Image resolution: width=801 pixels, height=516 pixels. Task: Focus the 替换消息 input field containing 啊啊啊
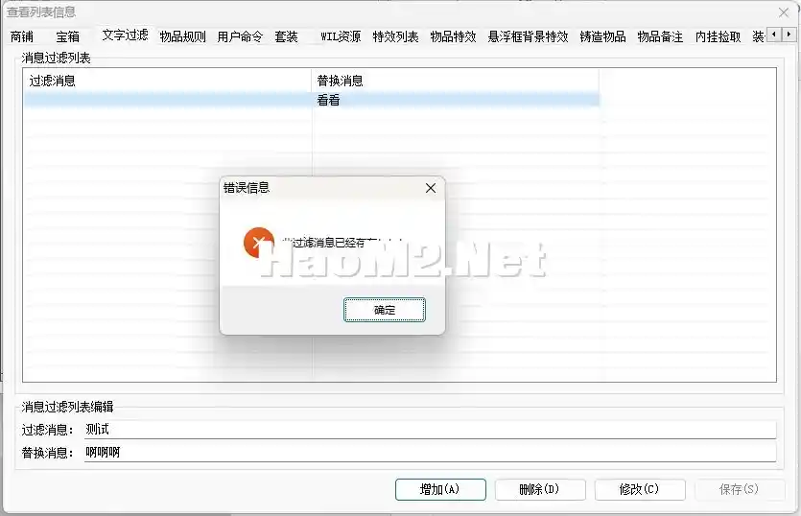point(430,452)
